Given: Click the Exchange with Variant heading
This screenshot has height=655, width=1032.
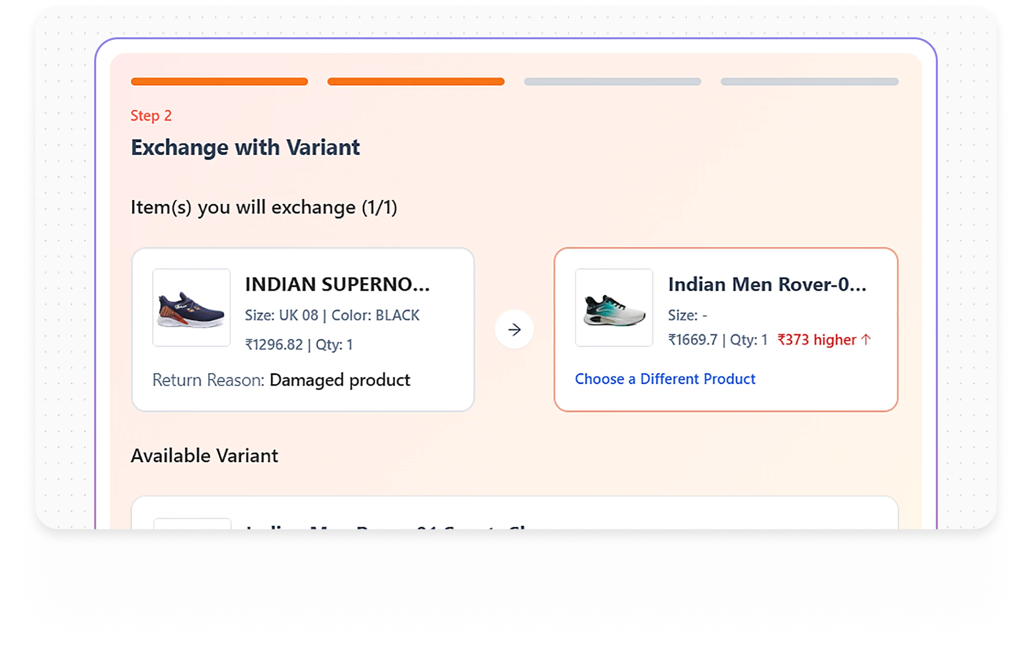Looking at the screenshot, I should [x=245, y=148].
